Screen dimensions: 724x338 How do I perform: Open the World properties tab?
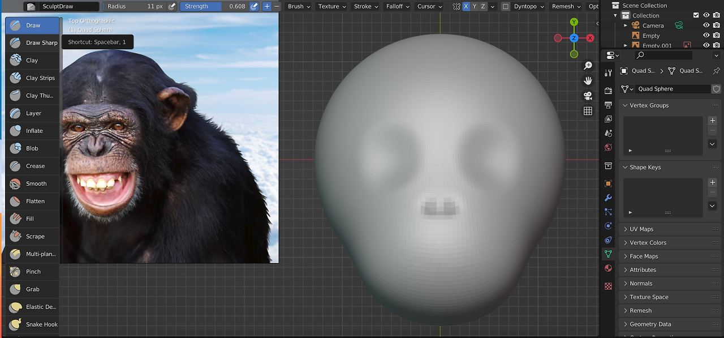pyautogui.click(x=608, y=147)
